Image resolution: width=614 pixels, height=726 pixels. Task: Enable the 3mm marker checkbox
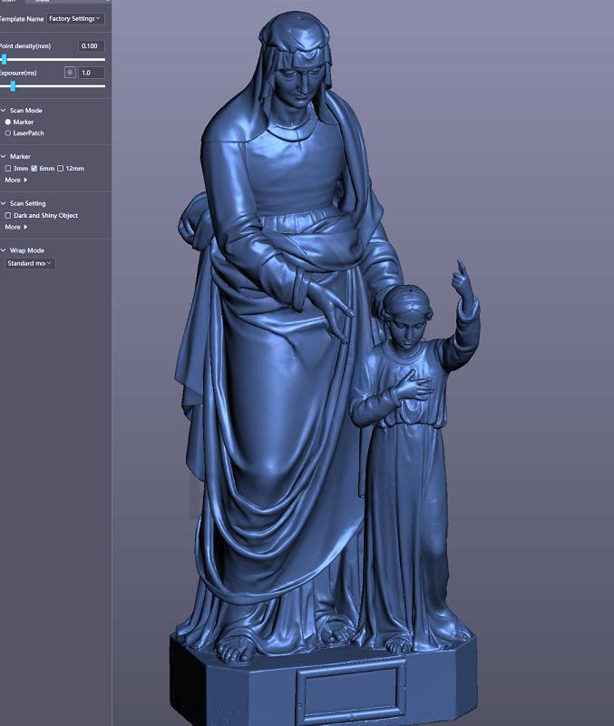(8, 169)
